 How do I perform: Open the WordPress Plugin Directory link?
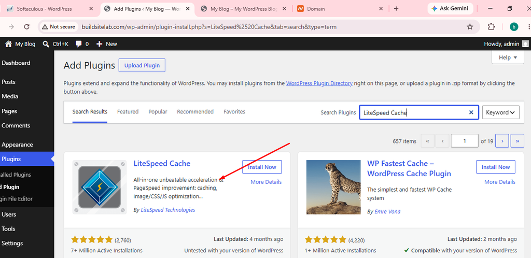(319, 83)
